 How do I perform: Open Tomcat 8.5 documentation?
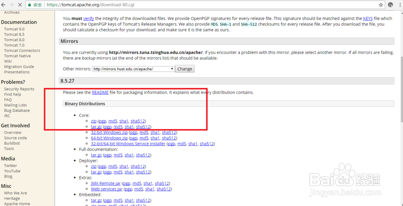[15, 34]
